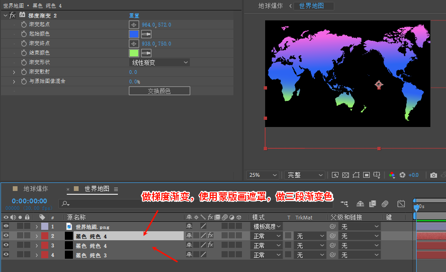
Task: Click the +0.0 exposure value
Action: pos(414,175)
